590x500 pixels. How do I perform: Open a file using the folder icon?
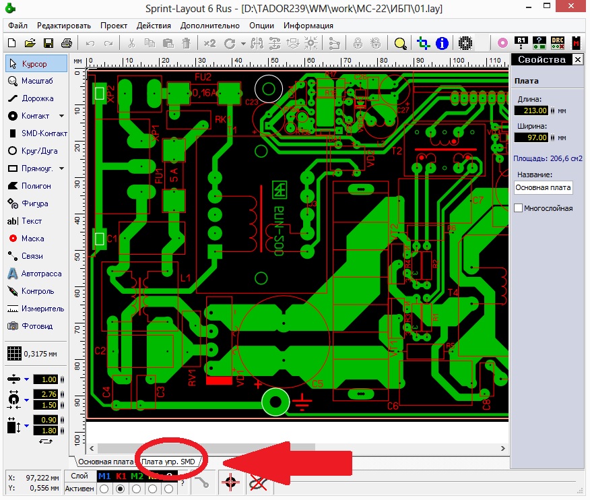(30, 43)
